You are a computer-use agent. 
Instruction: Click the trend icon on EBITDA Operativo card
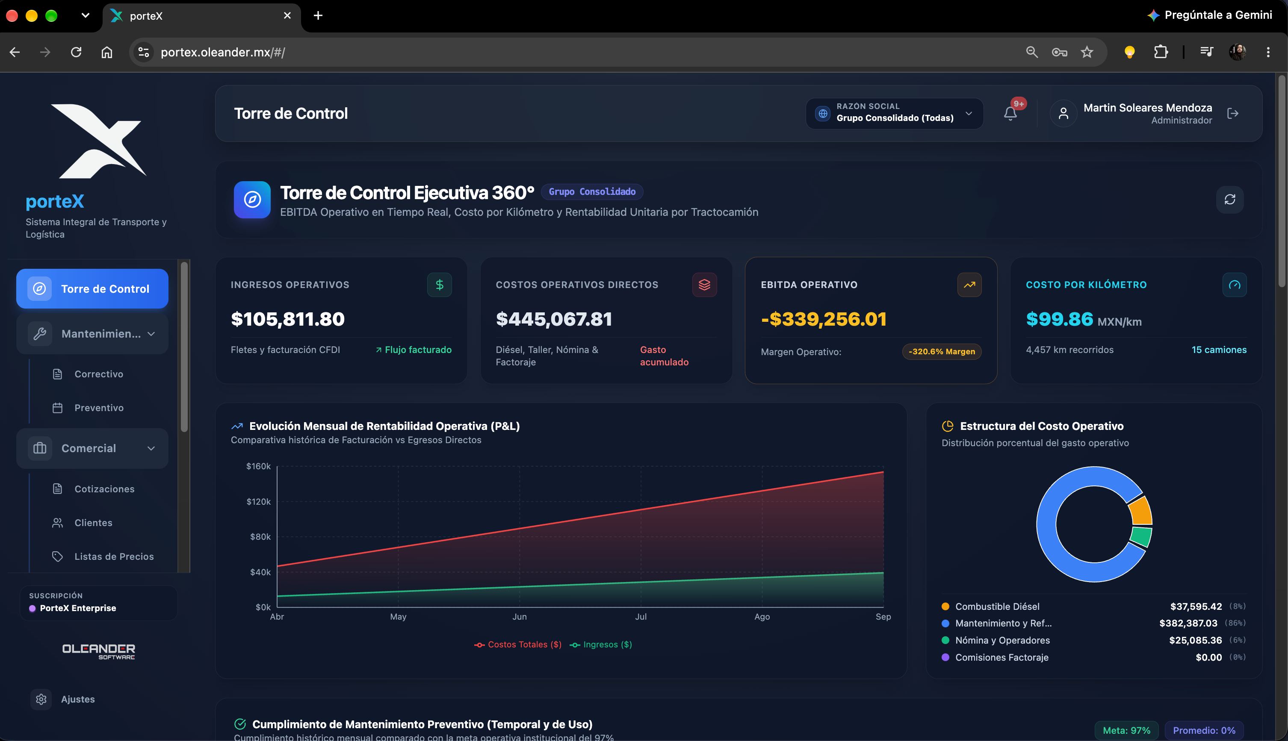[969, 285]
